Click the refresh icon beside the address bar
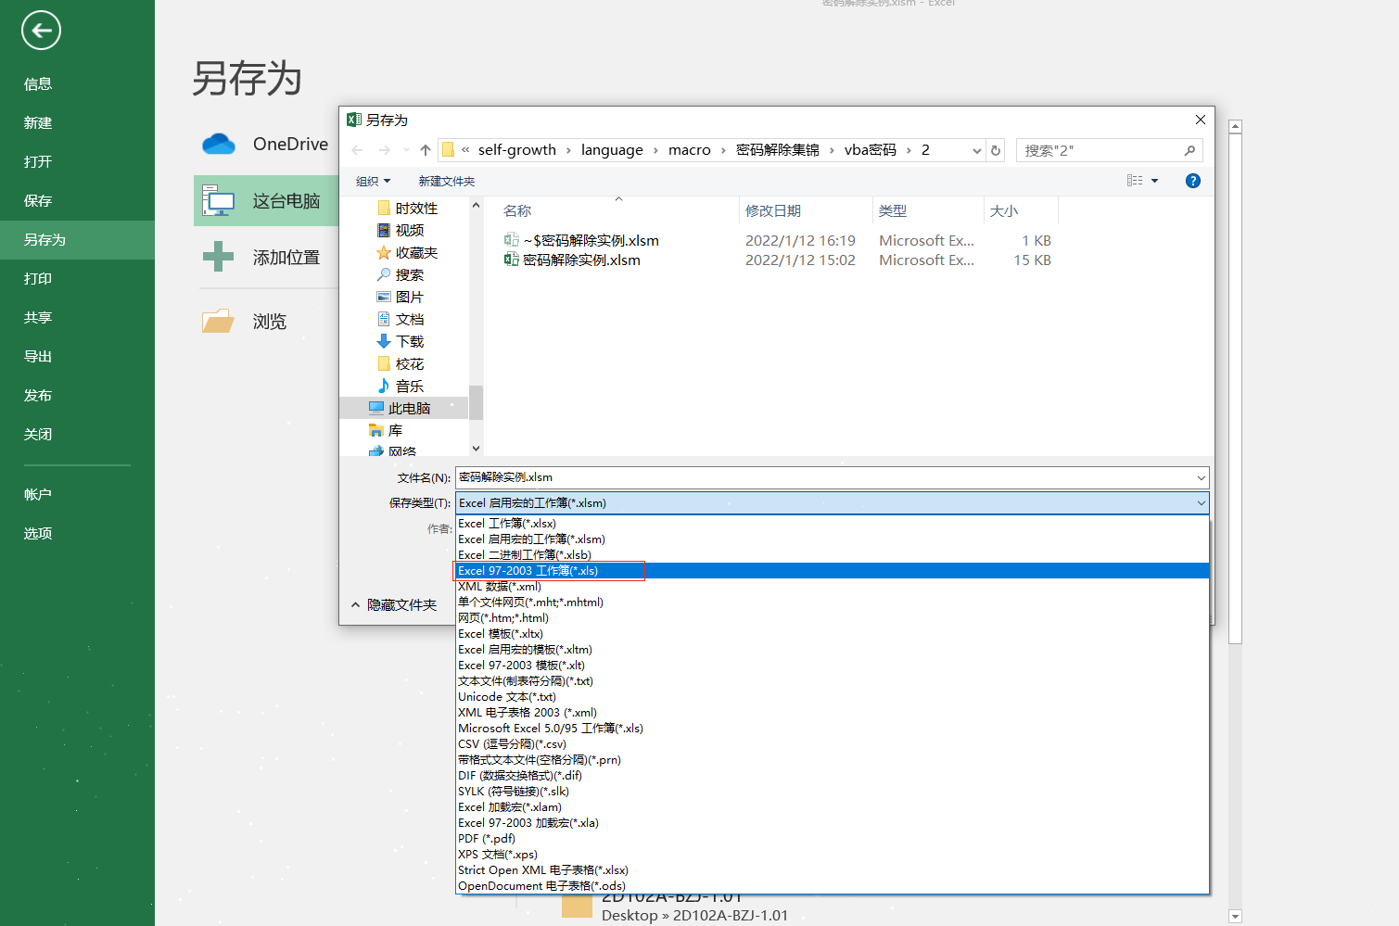 (995, 149)
